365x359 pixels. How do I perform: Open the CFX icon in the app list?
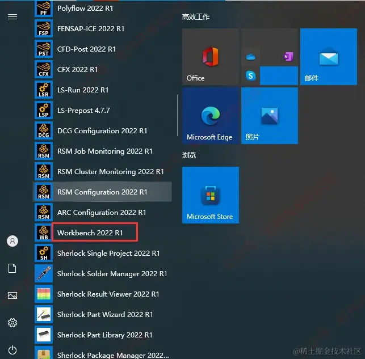pos(44,70)
